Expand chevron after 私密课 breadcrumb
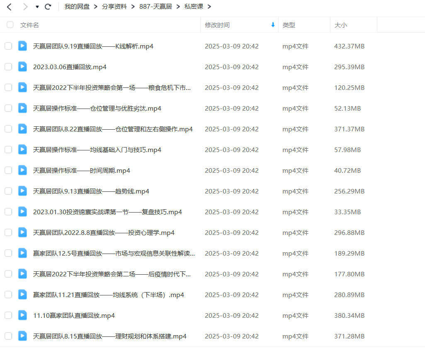This screenshot has height=353, width=425. tap(209, 7)
